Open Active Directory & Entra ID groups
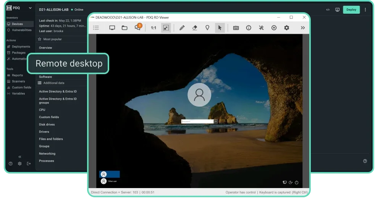 [58, 101]
